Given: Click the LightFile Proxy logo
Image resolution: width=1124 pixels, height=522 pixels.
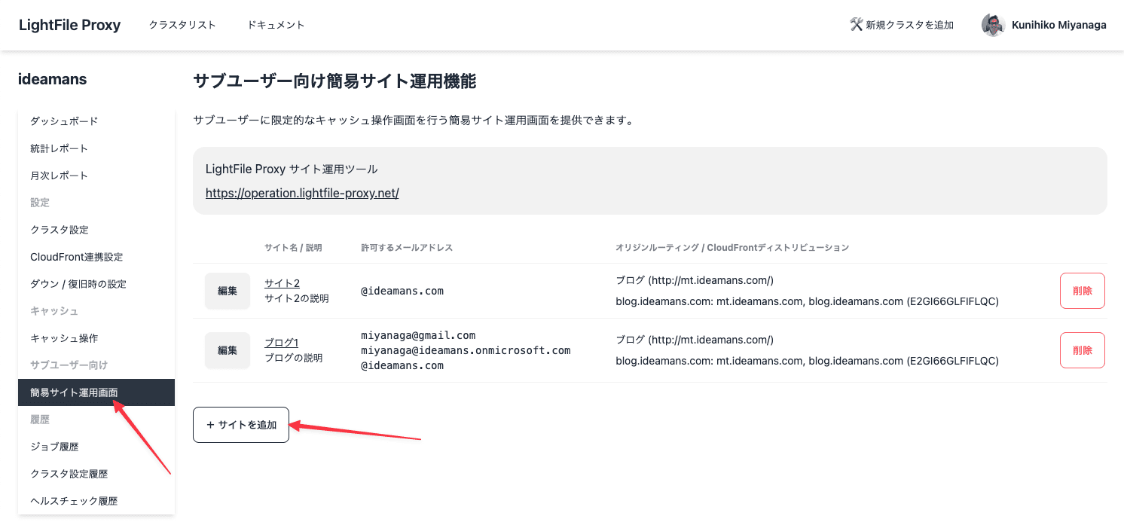Looking at the screenshot, I should (69, 25).
